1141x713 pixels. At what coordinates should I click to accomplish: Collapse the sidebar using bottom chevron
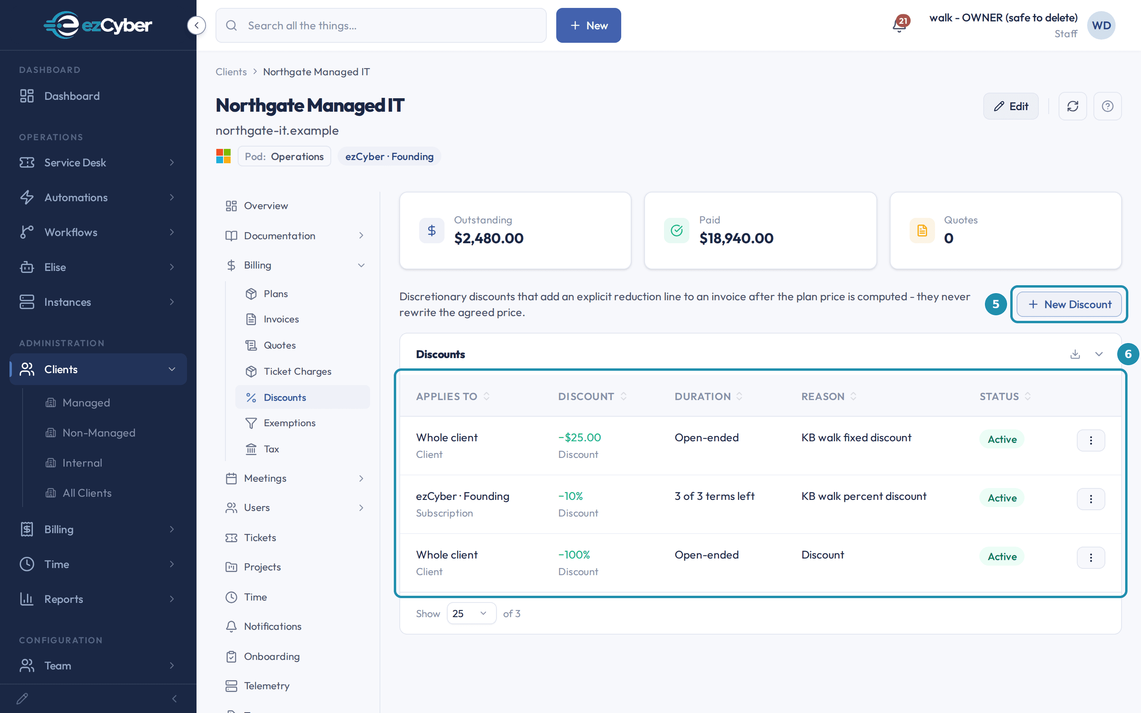click(x=174, y=698)
